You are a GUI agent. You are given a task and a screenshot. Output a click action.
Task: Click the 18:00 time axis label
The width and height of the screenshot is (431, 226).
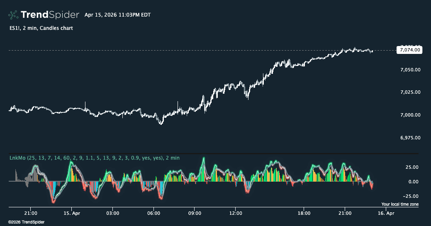click(x=304, y=214)
